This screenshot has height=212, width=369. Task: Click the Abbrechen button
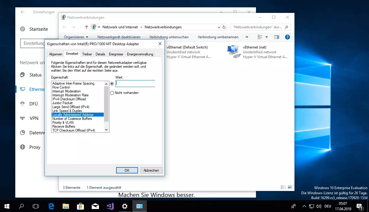click(151, 170)
